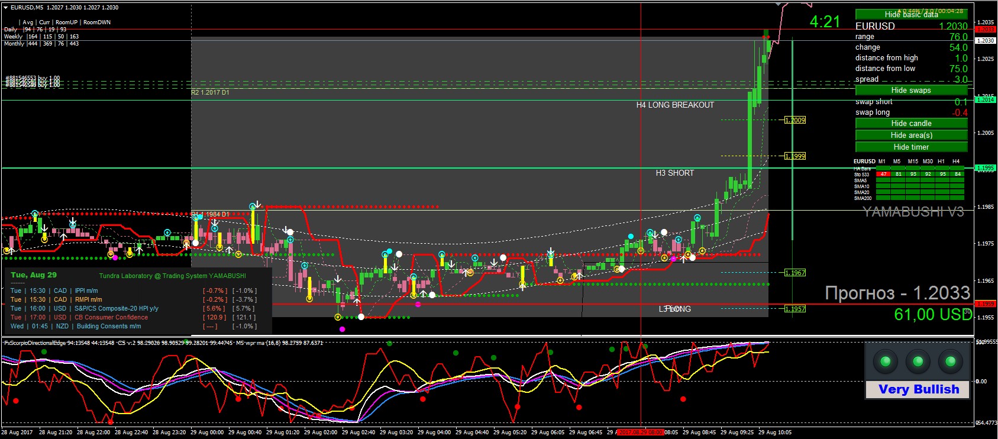Click the Прогноз - 1.2033 forecast text
Screen dimensions: 998x439
[897, 293]
